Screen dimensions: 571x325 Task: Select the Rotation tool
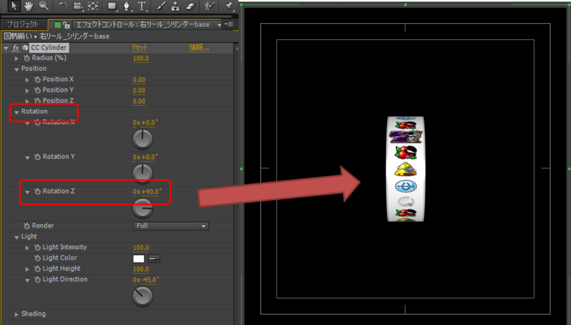pyautogui.click(x=63, y=6)
